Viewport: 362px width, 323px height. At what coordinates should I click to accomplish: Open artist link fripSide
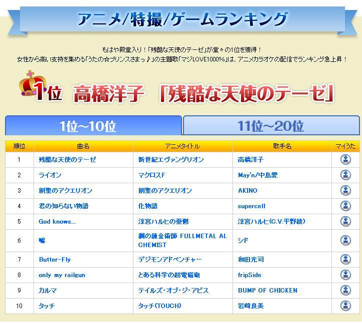click(x=249, y=275)
